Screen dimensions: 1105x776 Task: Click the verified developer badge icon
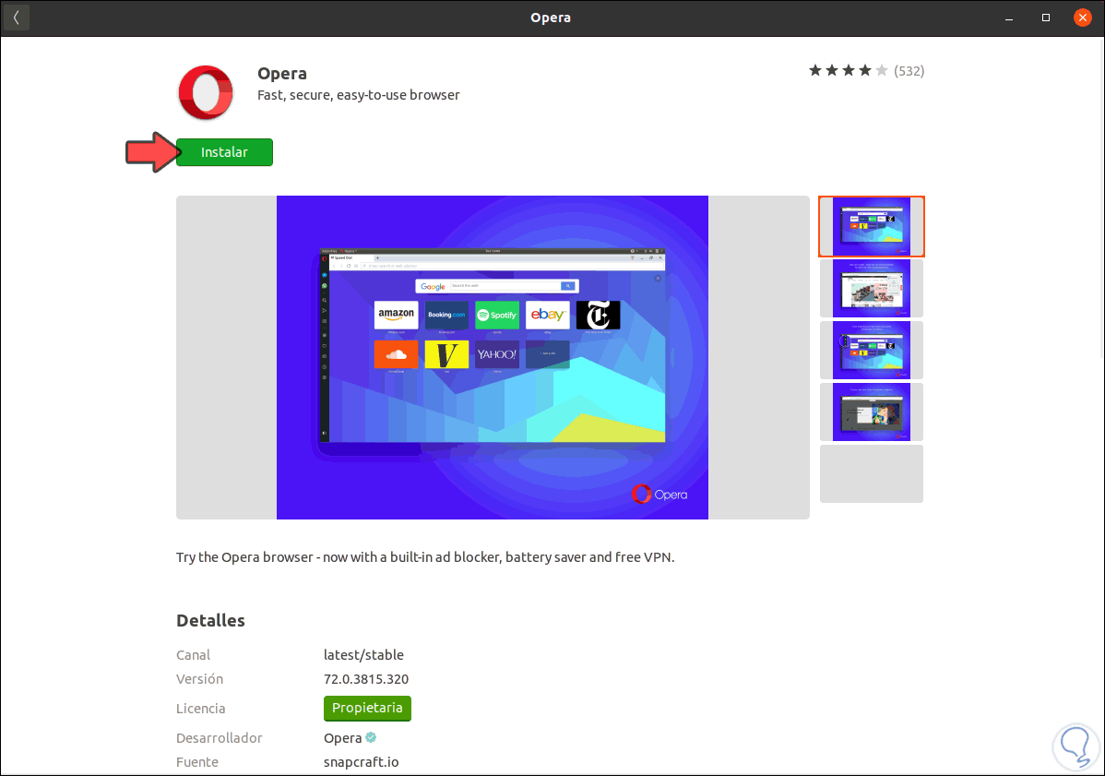point(371,737)
